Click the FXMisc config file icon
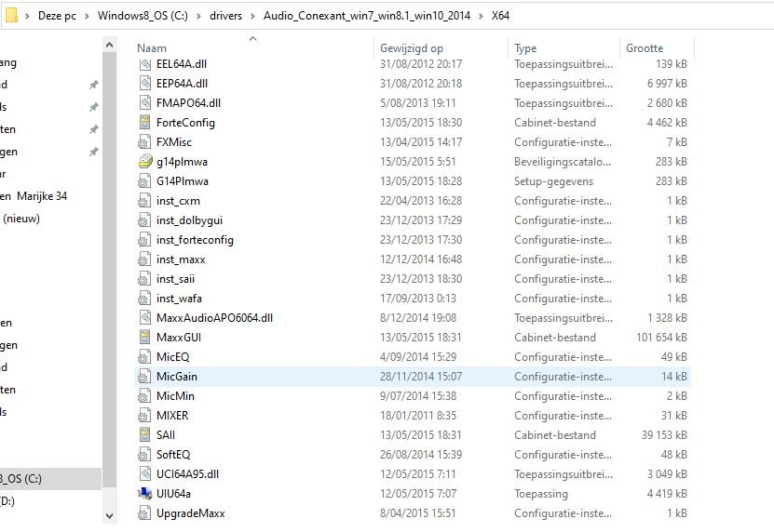The height and width of the screenshot is (532, 774). tap(144, 142)
